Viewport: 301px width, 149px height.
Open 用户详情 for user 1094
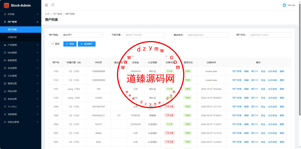point(237,124)
